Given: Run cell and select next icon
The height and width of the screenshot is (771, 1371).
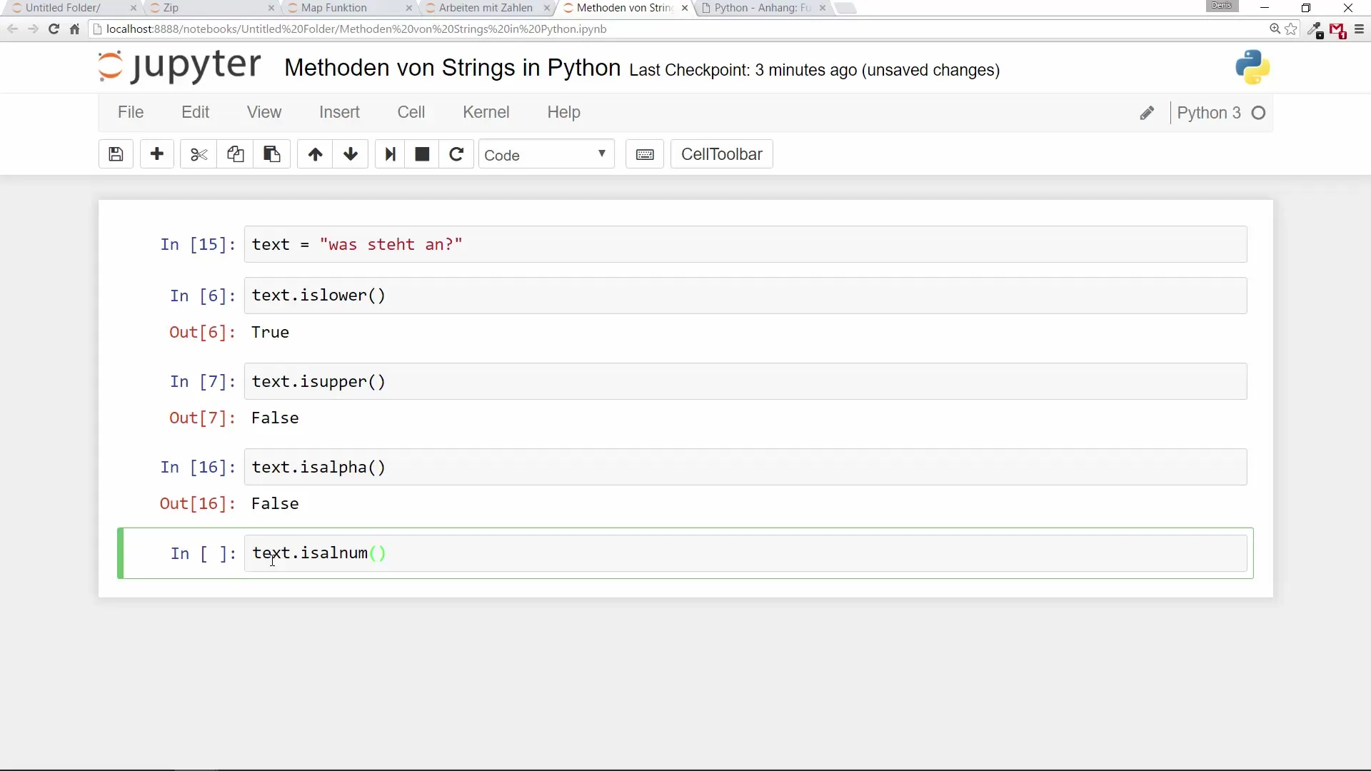Looking at the screenshot, I should (x=390, y=154).
